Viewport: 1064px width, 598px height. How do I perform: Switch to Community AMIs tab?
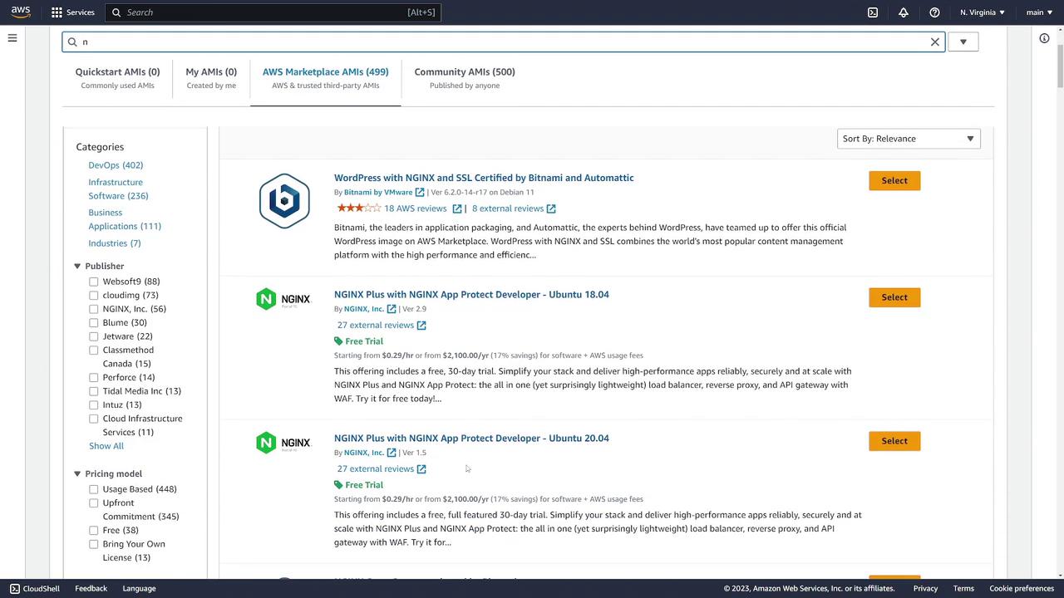pyautogui.click(x=465, y=78)
